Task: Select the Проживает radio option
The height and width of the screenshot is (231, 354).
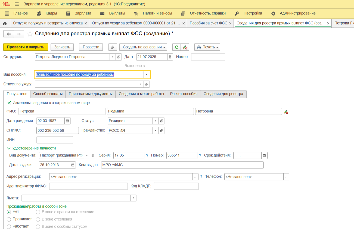Action: pyautogui.click(x=9, y=219)
